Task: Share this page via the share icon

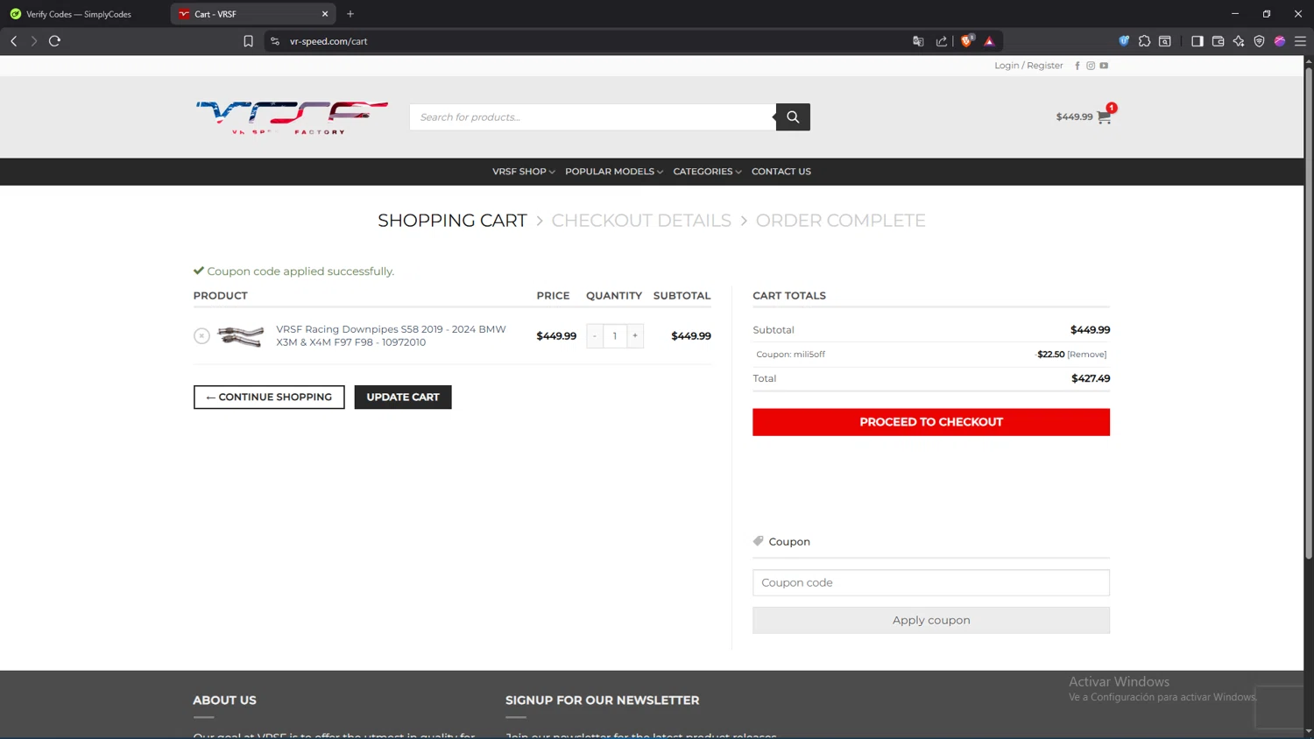Action: [x=942, y=41]
